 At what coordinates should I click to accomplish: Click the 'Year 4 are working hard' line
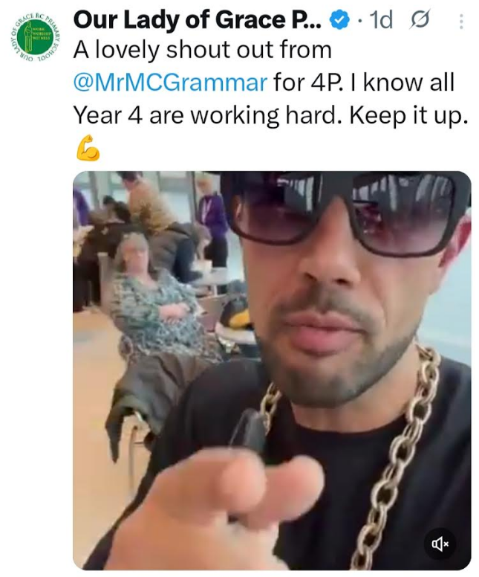(205, 115)
